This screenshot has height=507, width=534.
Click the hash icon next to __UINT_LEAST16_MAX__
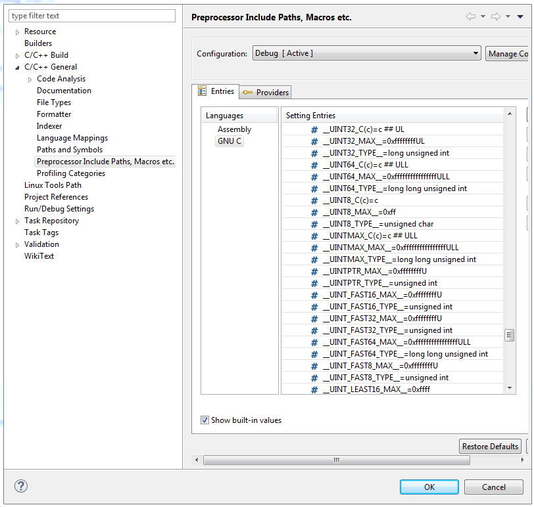pos(314,389)
